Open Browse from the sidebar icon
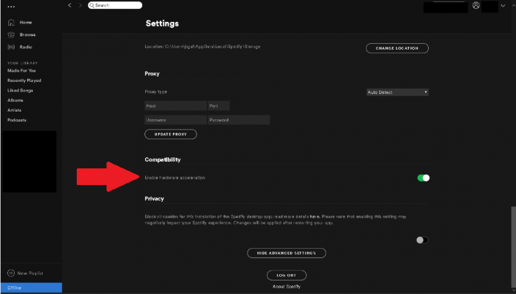The height and width of the screenshot is (294, 516). [11, 35]
